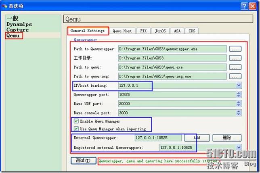Browse for the 工作目录 working directory
This screenshot has width=260, height=173.
coord(235,58)
